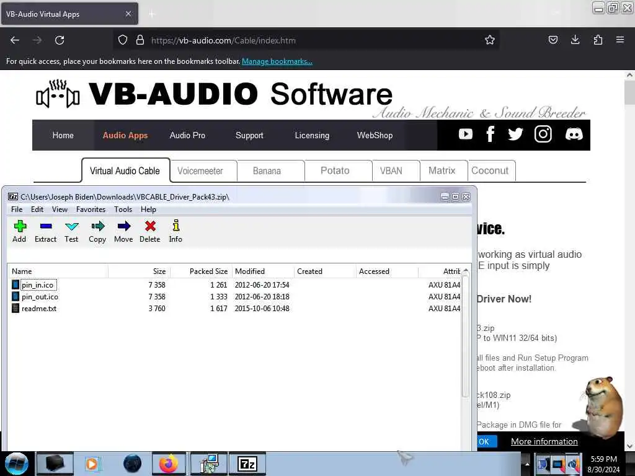Go to the Home nav item
The width and height of the screenshot is (635, 476).
[63, 135]
